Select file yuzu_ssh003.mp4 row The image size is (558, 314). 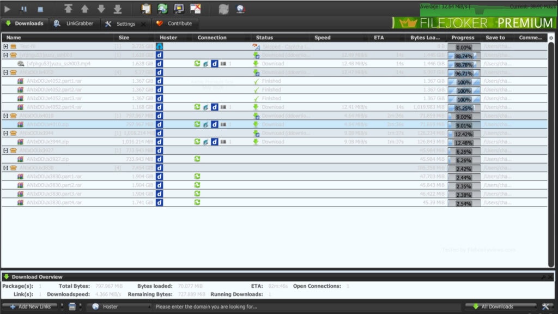coord(275,64)
